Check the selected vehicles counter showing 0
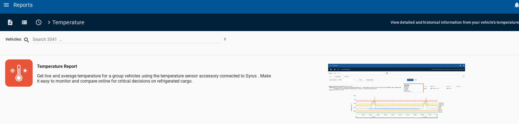The image size is (519, 124). pyautogui.click(x=225, y=39)
